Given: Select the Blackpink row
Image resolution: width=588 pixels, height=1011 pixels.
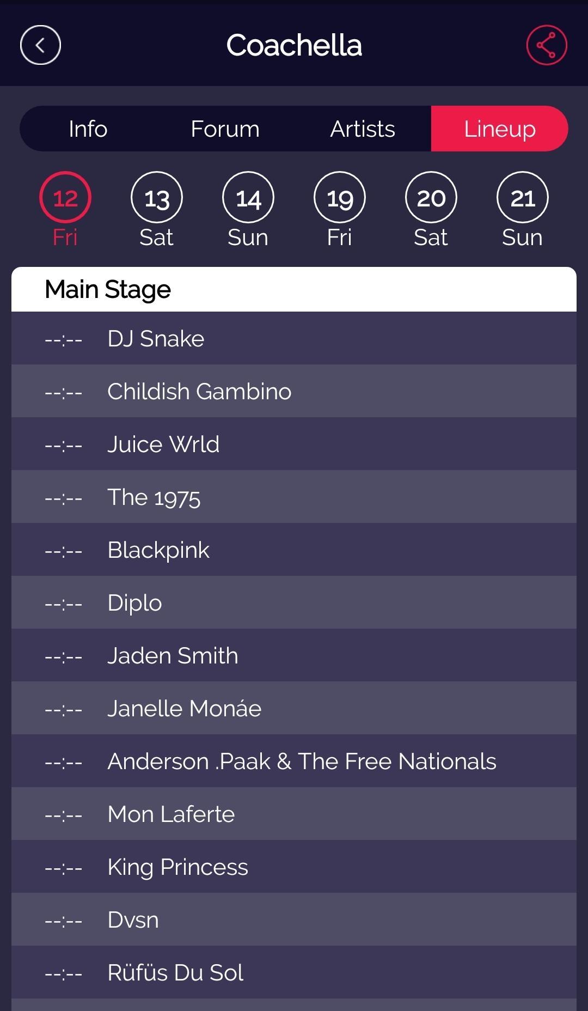Looking at the screenshot, I should point(294,550).
